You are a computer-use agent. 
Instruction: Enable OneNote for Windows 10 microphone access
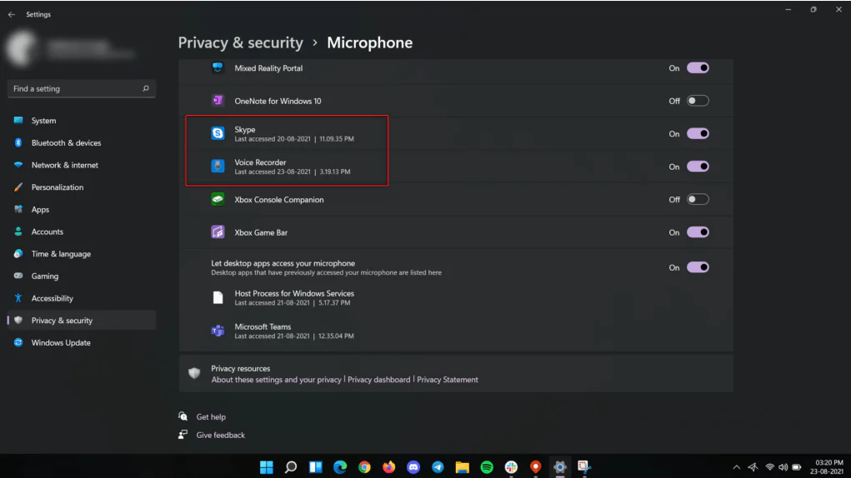point(698,101)
